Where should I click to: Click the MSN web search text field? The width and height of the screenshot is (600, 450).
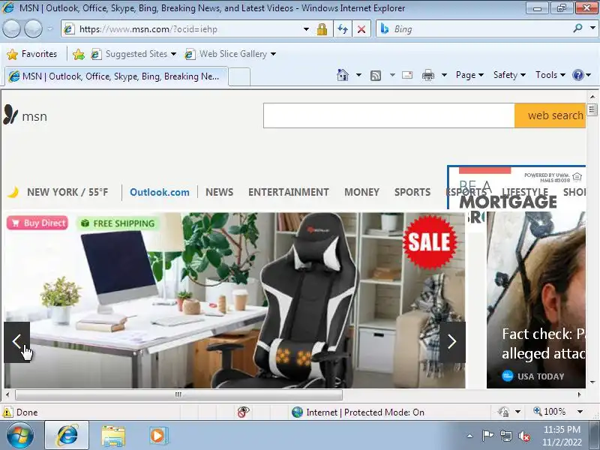pos(388,115)
